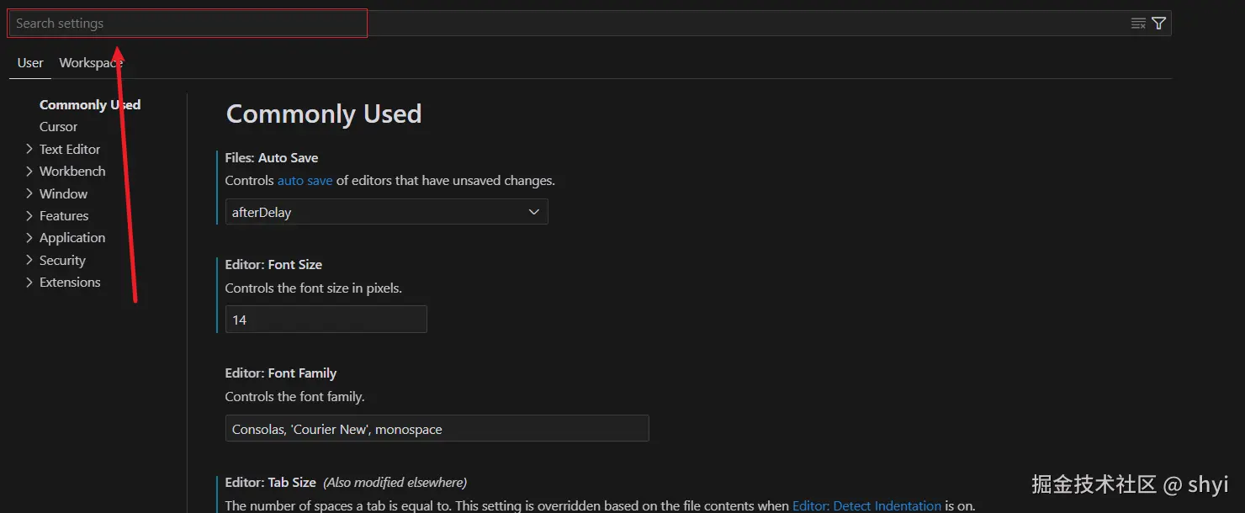1245x513 pixels.
Task: Expand the Features chevron in sidebar
Action: pyautogui.click(x=29, y=216)
